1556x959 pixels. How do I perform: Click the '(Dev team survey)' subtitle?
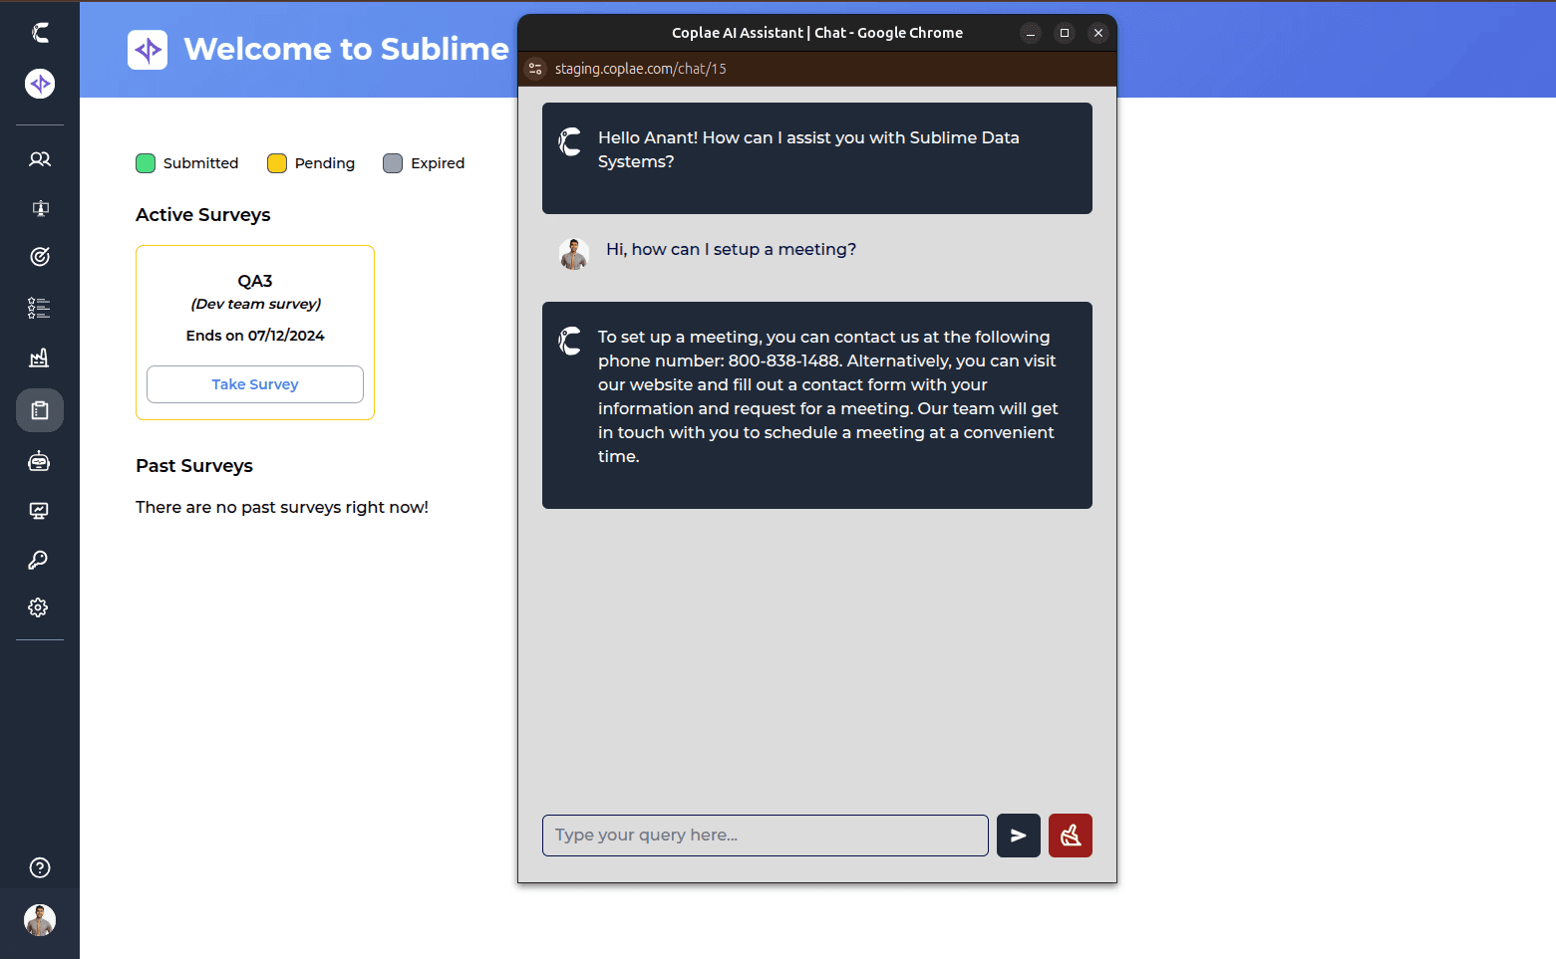click(256, 304)
